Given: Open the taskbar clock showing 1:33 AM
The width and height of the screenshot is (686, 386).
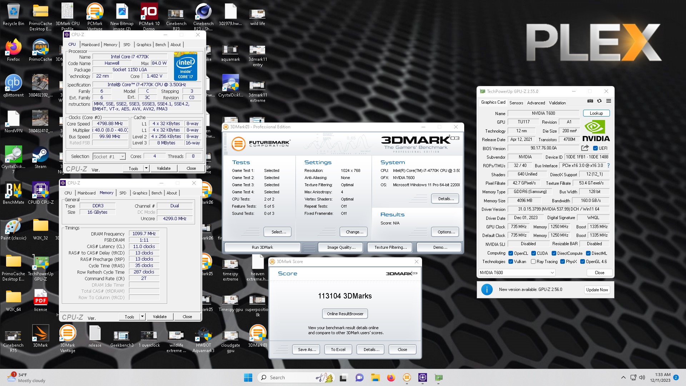Looking at the screenshot, I should click(x=660, y=377).
